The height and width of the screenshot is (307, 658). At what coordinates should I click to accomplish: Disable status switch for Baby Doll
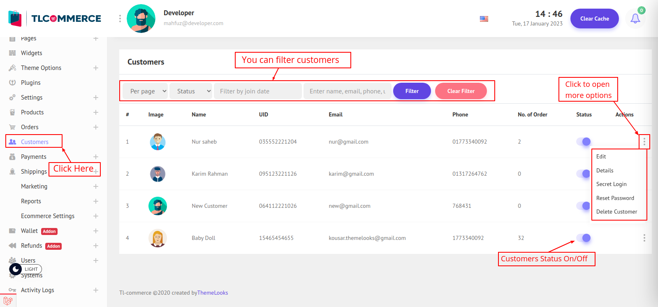pos(584,238)
